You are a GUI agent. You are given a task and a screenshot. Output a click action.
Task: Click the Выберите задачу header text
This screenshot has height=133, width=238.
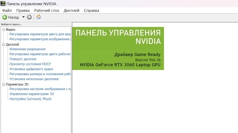point(12,24)
